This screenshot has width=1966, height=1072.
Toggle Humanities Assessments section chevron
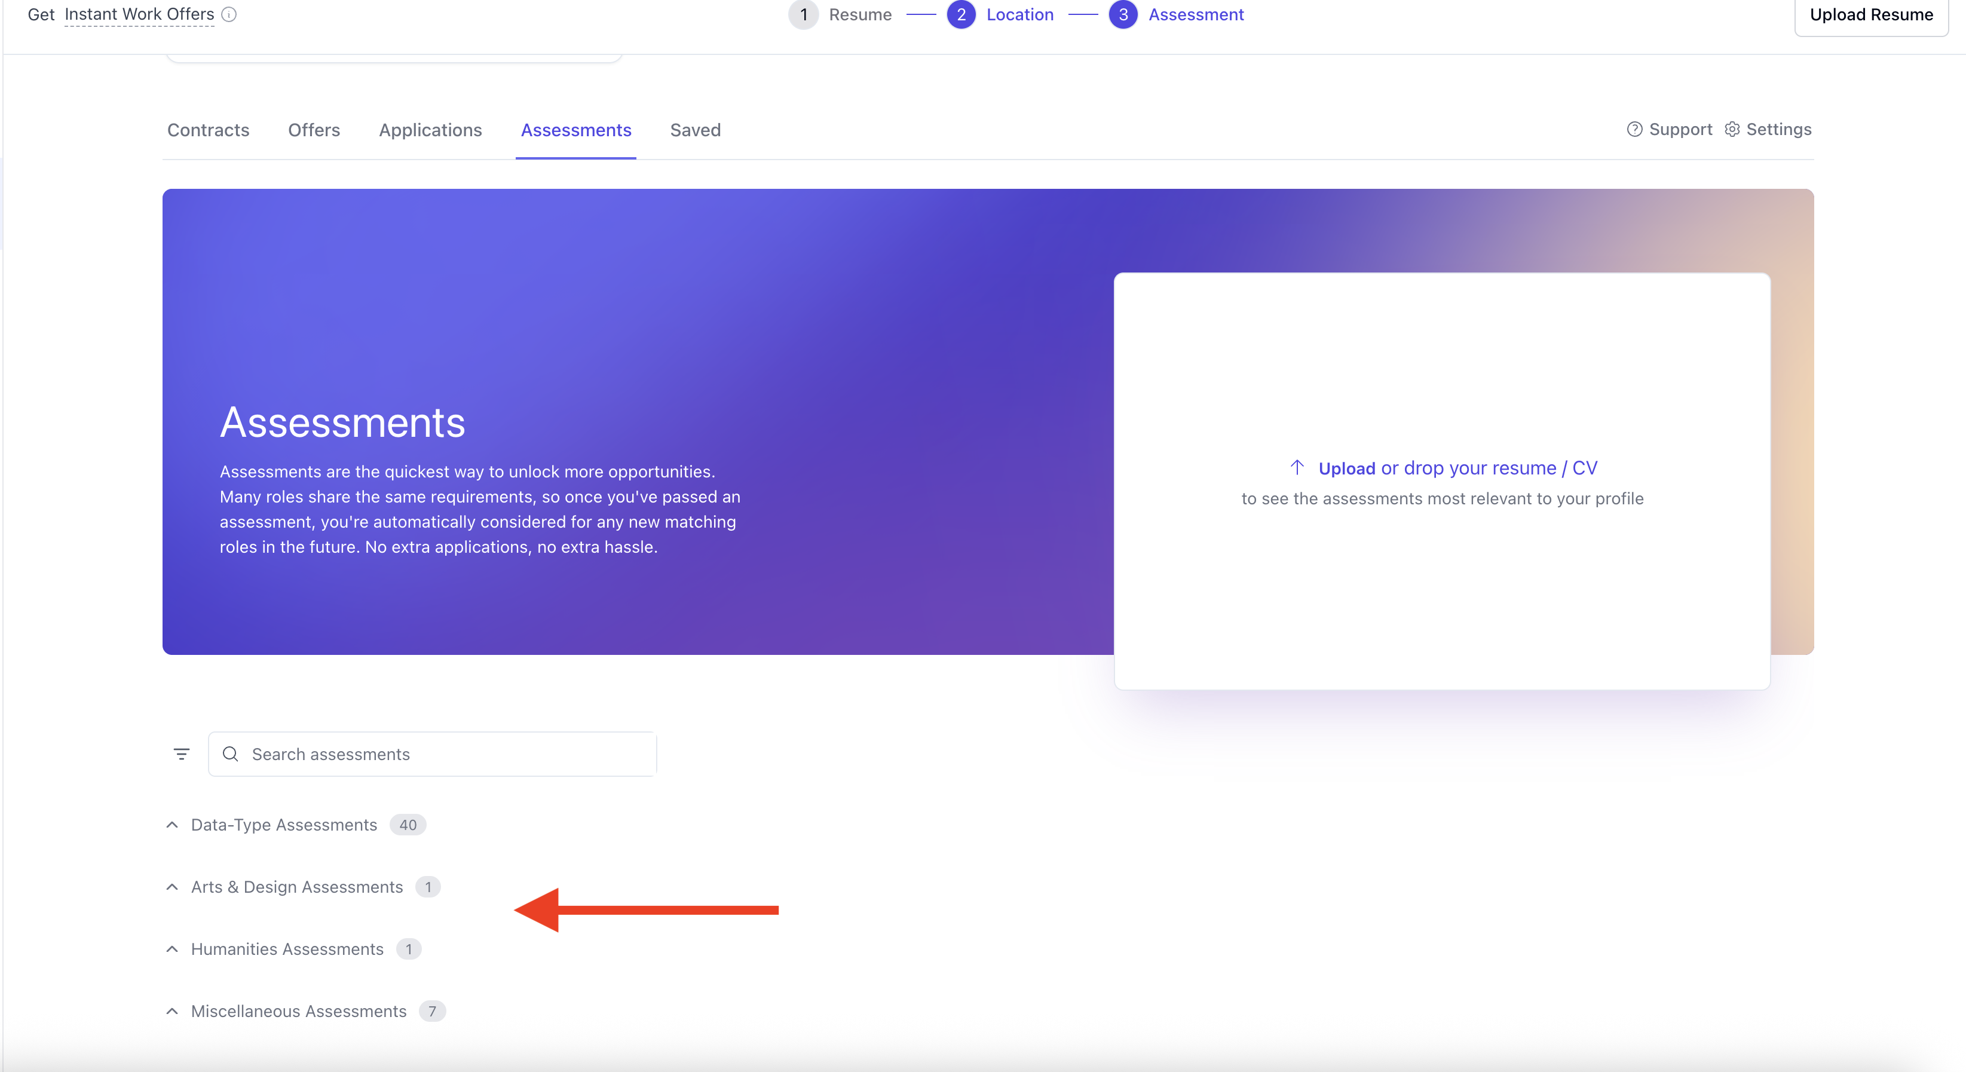tap(173, 949)
